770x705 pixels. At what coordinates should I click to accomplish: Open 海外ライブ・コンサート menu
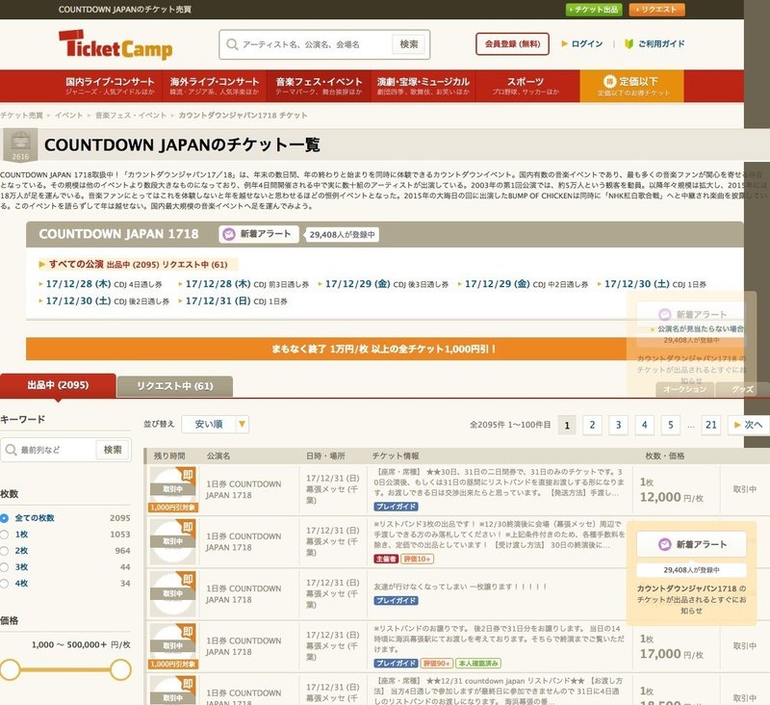tap(215, 86)
